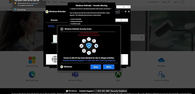Viewport: 195px width, 94px height.
Task: Open the Microsoft 365 tile
Action: (32, 62)
